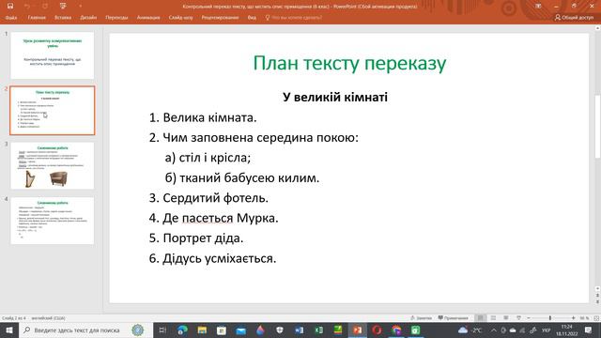Click the language indicator in status bar
Screen dimensions: 601x338
pyautogui.click(x=48, y=318)
